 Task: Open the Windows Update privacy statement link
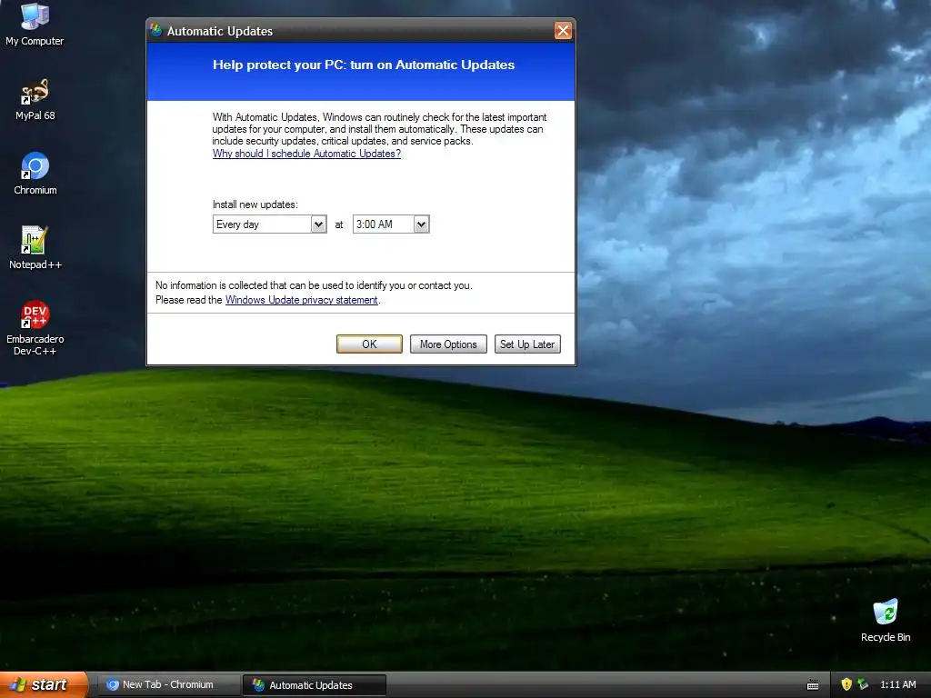(302, 300)
